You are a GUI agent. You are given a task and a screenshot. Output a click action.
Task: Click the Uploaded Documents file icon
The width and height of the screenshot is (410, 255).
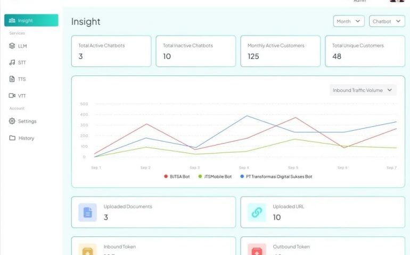(x=87, y=212)
